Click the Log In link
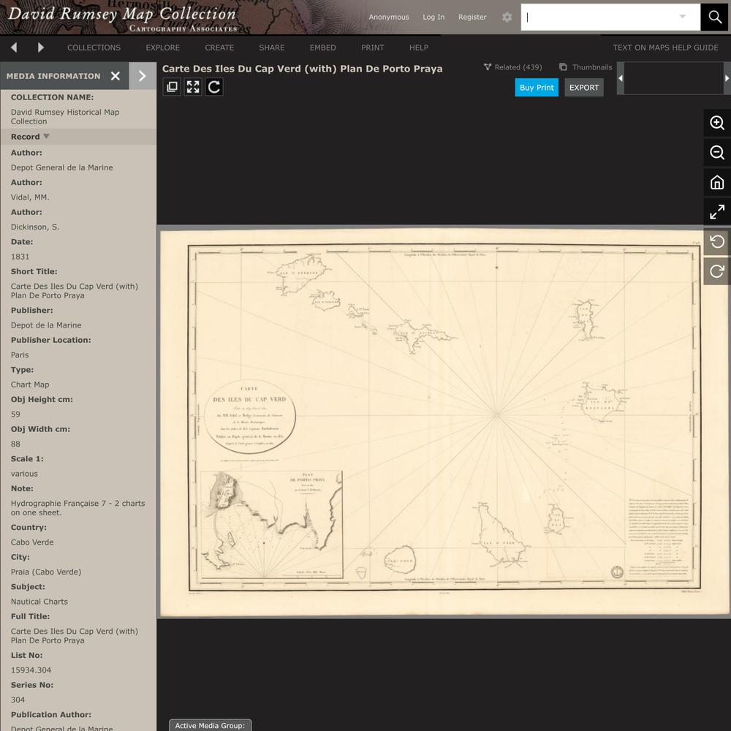The width and height of the screenshot is (731, 731). pos(433,18)
